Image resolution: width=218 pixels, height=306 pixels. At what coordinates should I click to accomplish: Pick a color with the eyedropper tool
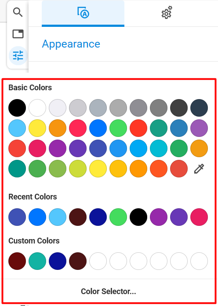click(x=199, y=169)
